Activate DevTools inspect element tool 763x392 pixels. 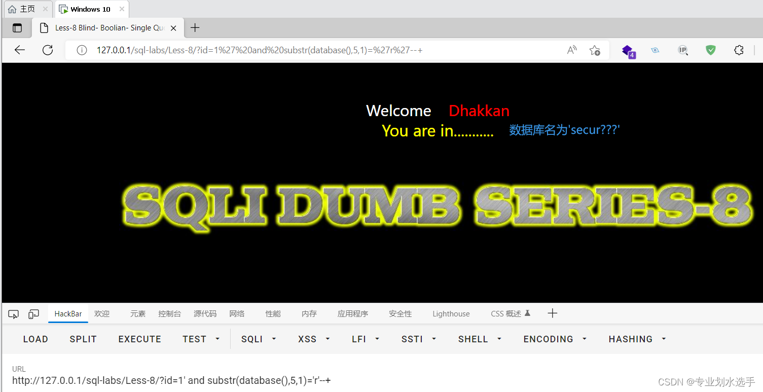14,314
